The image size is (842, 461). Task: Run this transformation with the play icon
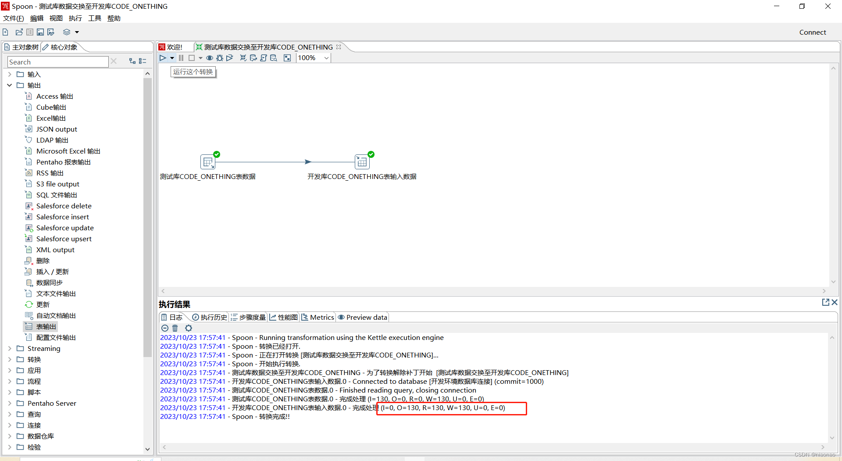point(163,58)
